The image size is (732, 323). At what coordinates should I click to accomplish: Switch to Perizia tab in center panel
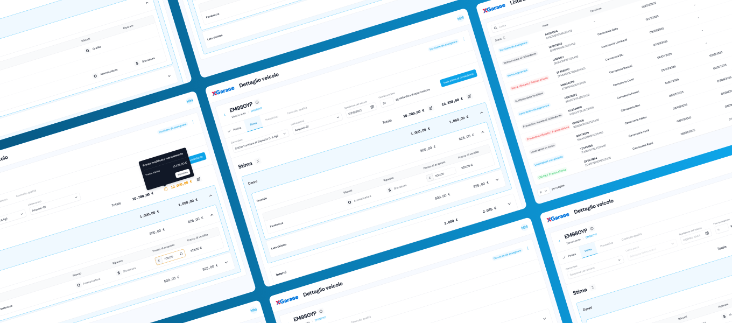coord(235,129)
